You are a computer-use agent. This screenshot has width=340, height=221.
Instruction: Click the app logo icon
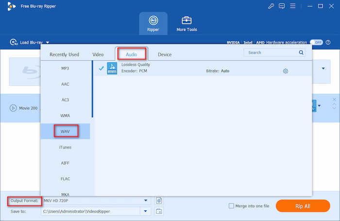pyautogui.click(x=11, y=6)
